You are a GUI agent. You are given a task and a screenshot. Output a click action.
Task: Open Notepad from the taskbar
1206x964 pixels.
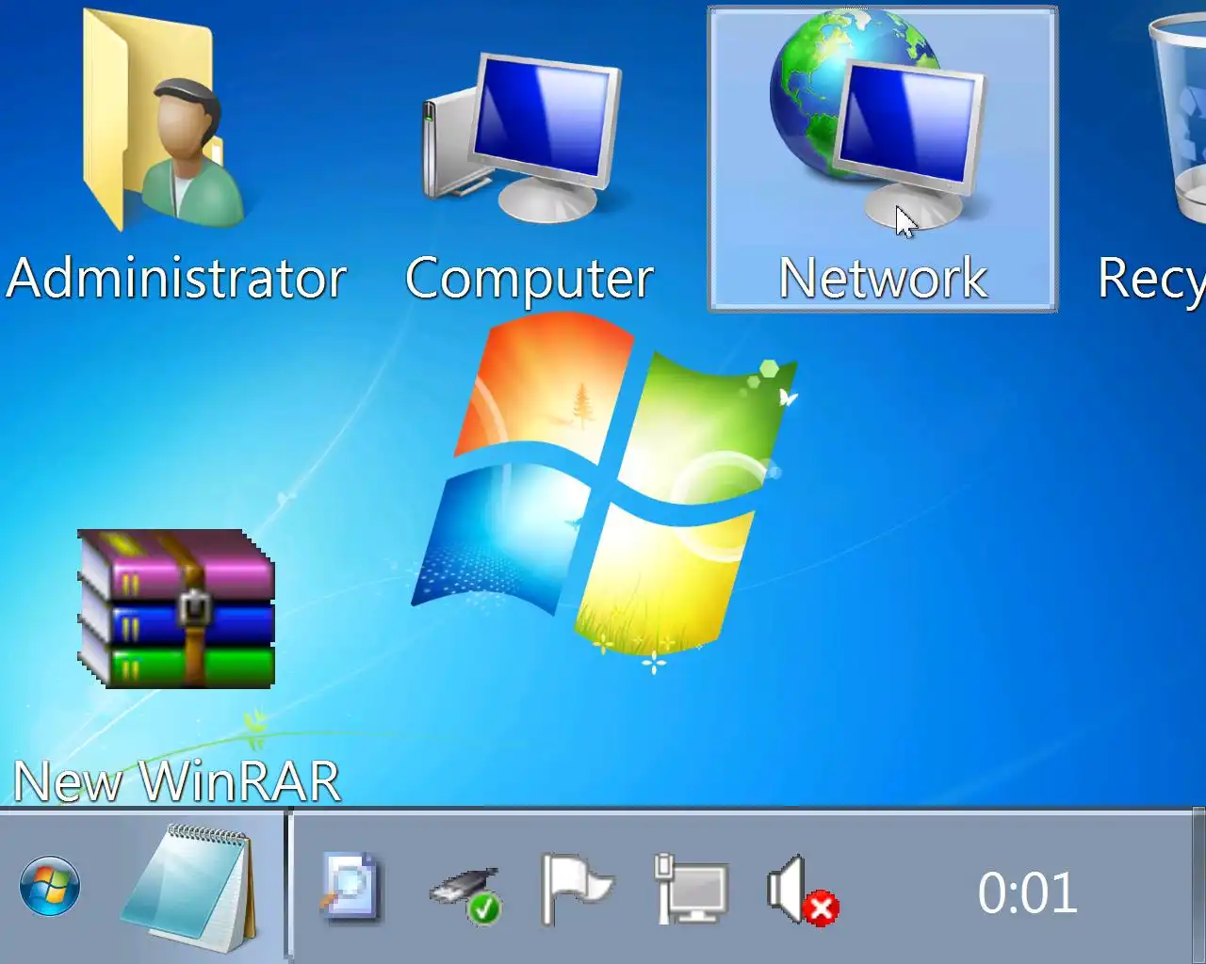tap(190, 888)
